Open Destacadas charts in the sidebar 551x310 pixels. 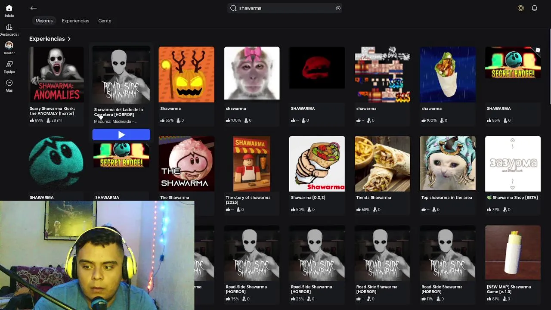(x=9, y=30)
